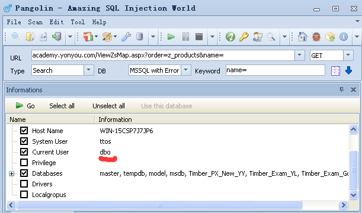Click into the URL input field
This screenshot has width=362, height=213.
(x=163, y=56)
